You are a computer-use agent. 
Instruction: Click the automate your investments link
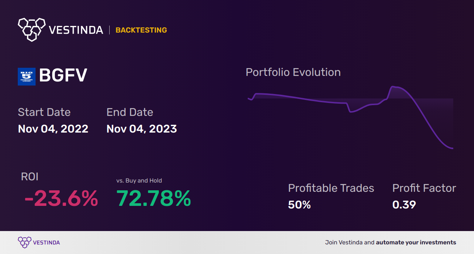416,243
